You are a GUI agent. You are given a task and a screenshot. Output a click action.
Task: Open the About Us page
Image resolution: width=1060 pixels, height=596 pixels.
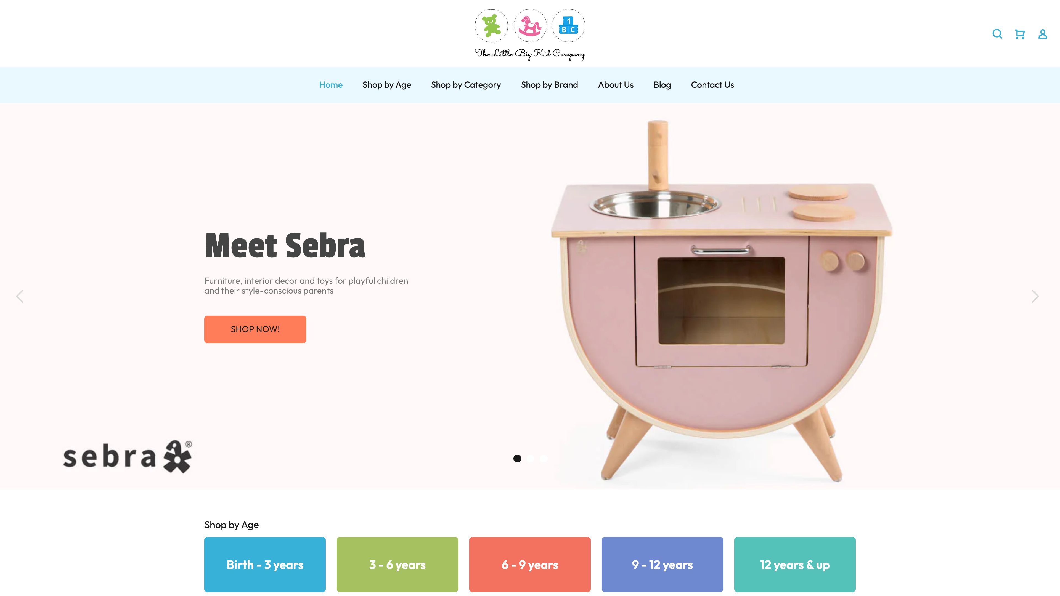click(x=616, y=85)
